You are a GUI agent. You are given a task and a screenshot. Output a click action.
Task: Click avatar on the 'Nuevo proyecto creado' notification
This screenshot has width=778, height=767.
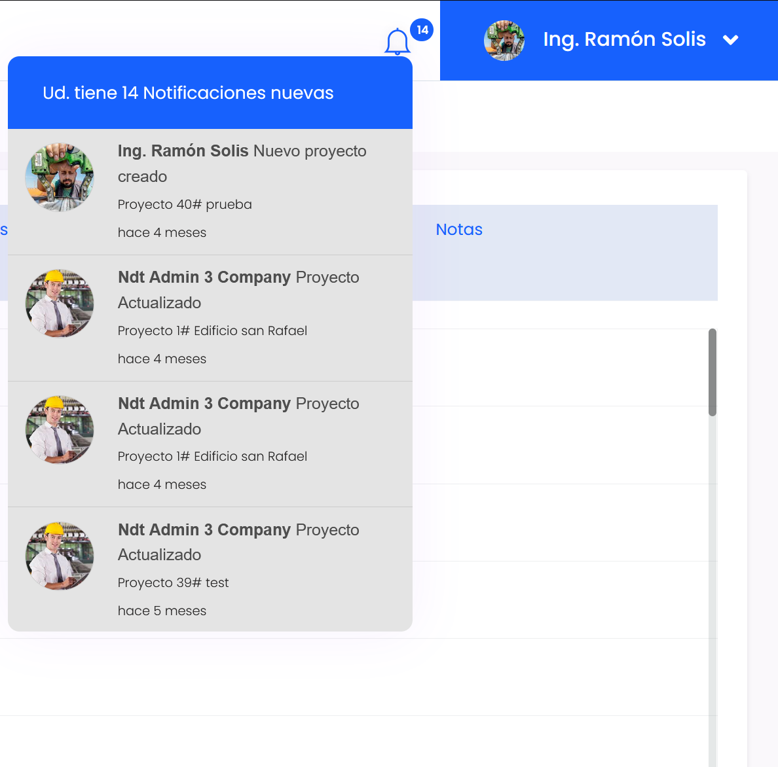tap(60, 177)
